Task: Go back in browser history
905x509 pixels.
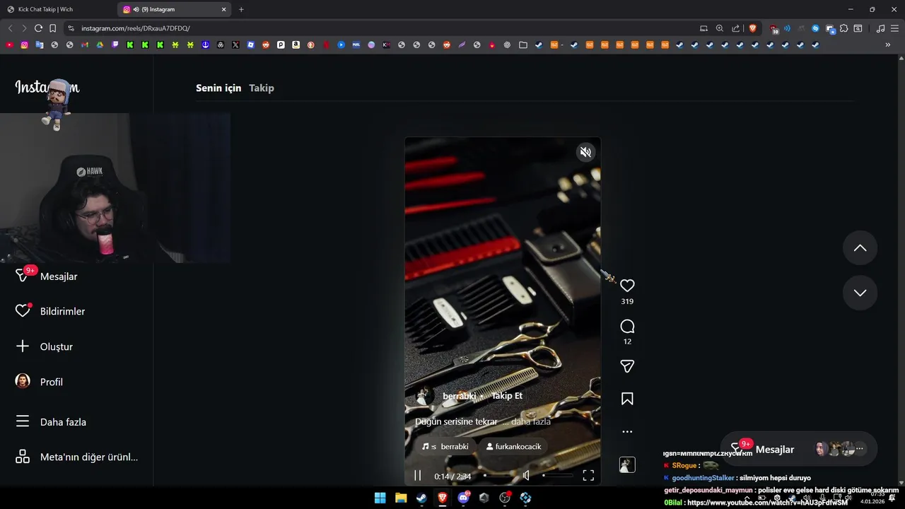Action: [10, 28]
